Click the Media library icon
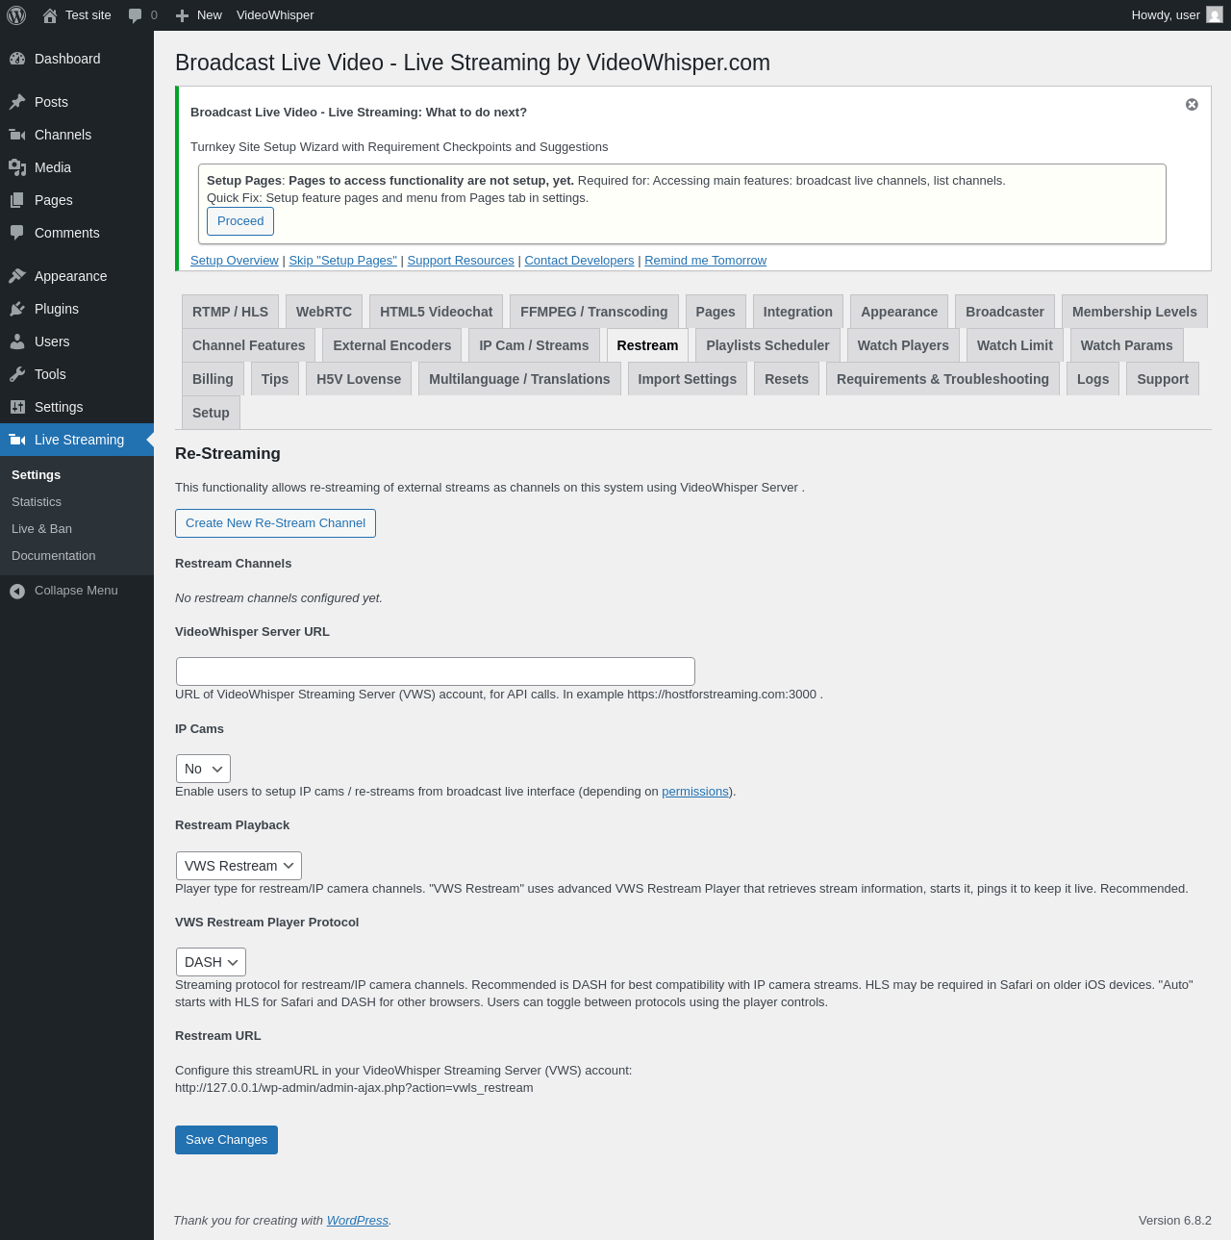1231x1240 pixels. click(x=17, y=167)
